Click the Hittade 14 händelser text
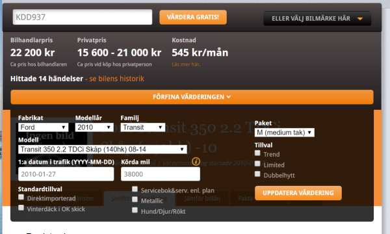The height and width of the screenshot is (234, 390). (47, 79)
